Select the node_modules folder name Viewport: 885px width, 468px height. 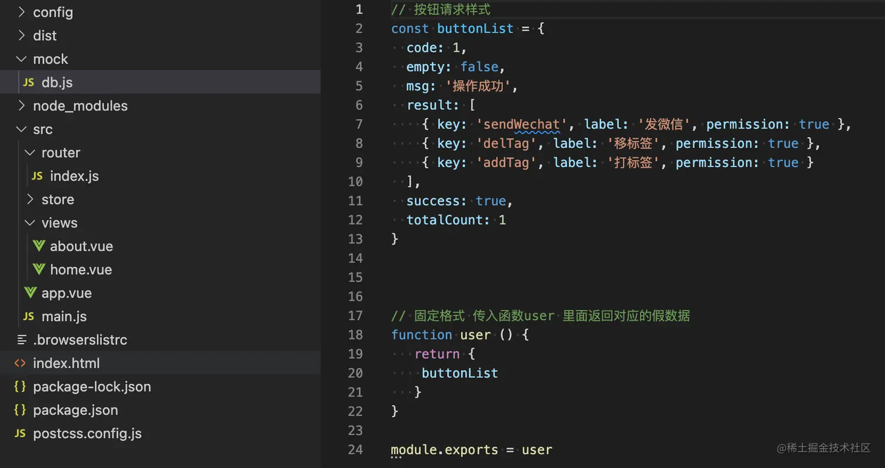[80, 106]
